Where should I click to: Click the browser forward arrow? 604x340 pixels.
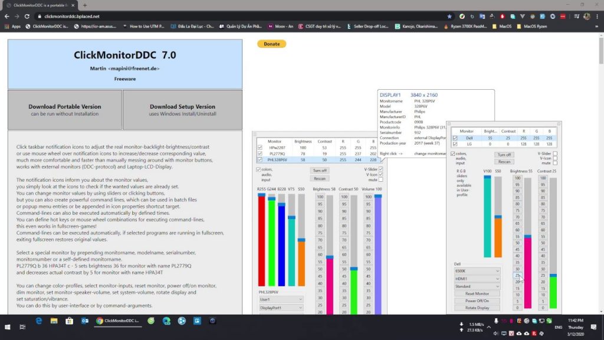(x=17, y=17)
